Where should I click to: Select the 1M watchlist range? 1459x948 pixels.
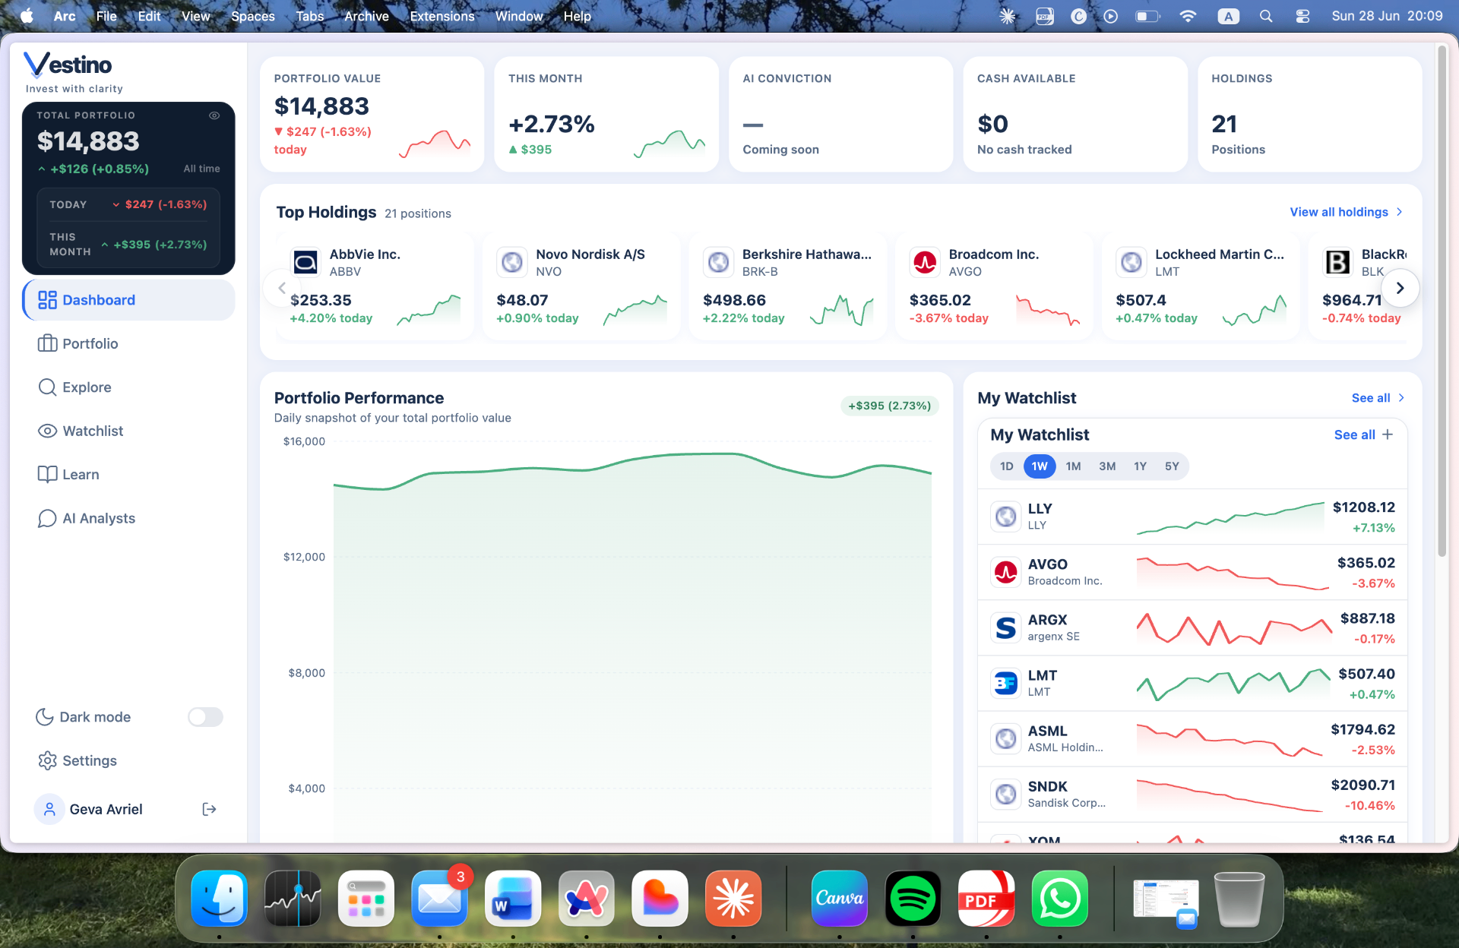point(1073,466)
